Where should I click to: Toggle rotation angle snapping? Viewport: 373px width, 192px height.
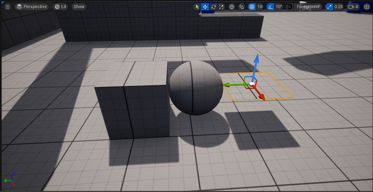pos(270,7)
